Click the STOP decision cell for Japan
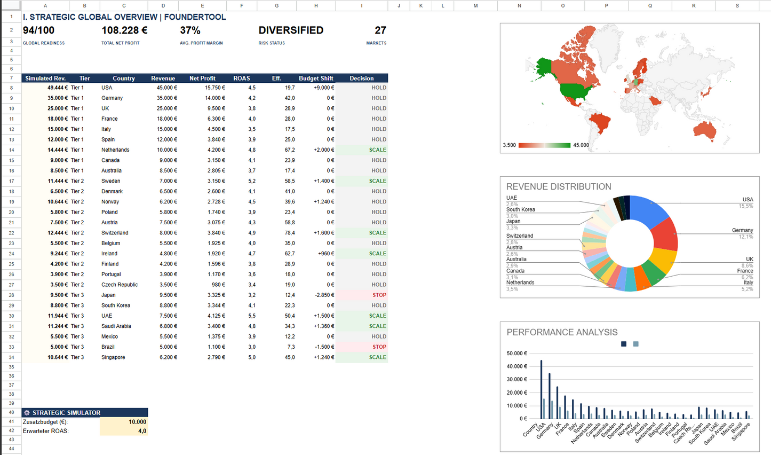Image resolution: width=771 pixels, height=455 pixels. [361, 295]
